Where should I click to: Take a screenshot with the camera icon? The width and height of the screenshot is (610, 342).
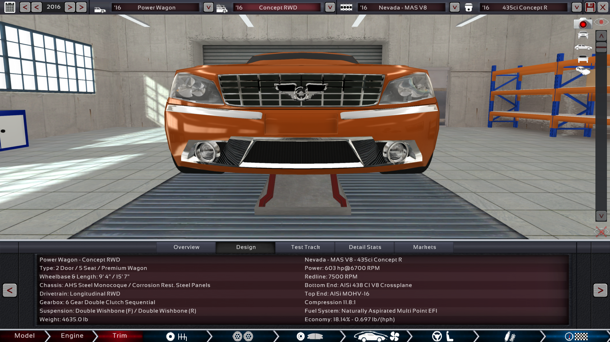tap(583, 24)
